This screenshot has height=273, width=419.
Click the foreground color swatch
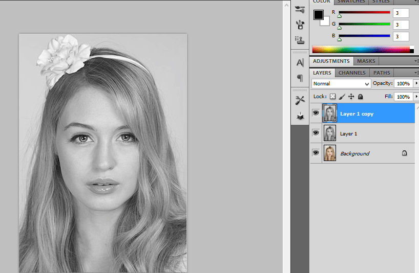coord(318,15)
